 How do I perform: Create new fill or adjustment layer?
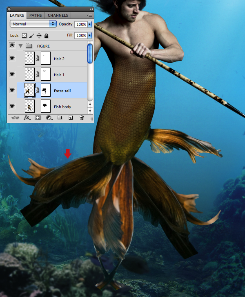tap(49, 118)
